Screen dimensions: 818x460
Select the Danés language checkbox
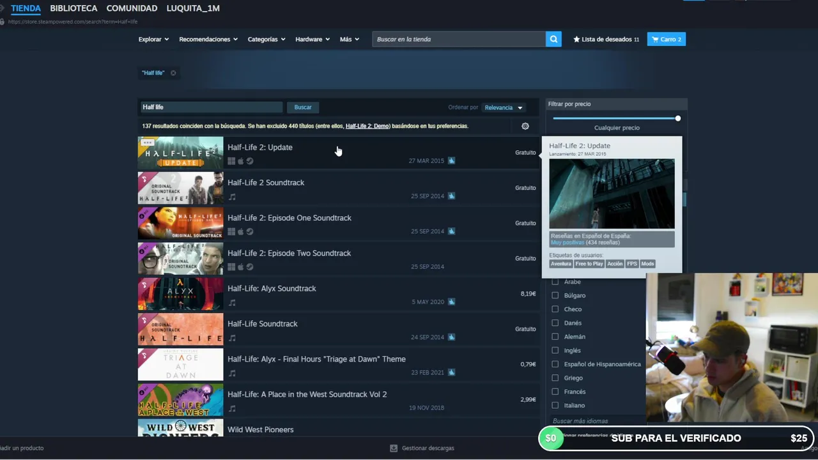pos(555,323)
